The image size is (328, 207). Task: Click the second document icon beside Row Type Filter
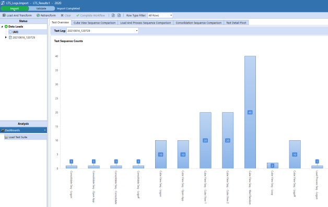click(x=119, y=15)
